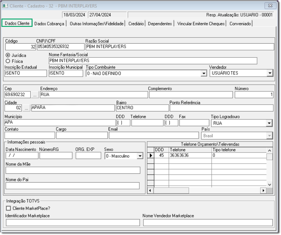Screen dimensions: 281x235
Task: Click the phone grid scroll right arrow
Action: click(x=263, y=190)
